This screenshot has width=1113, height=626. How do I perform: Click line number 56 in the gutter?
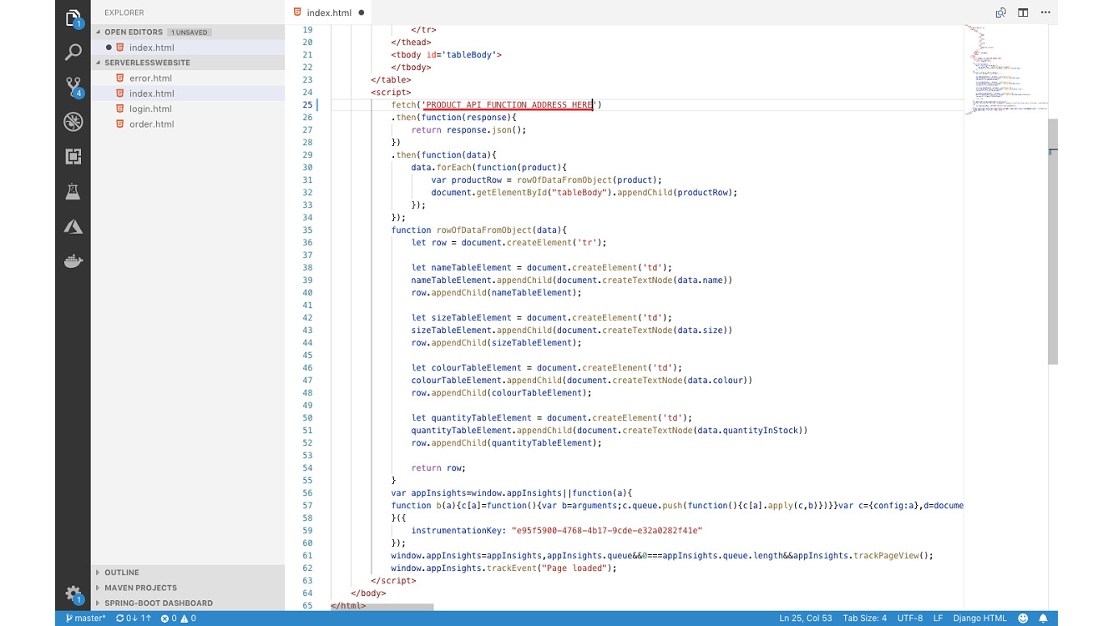[308, 492]
